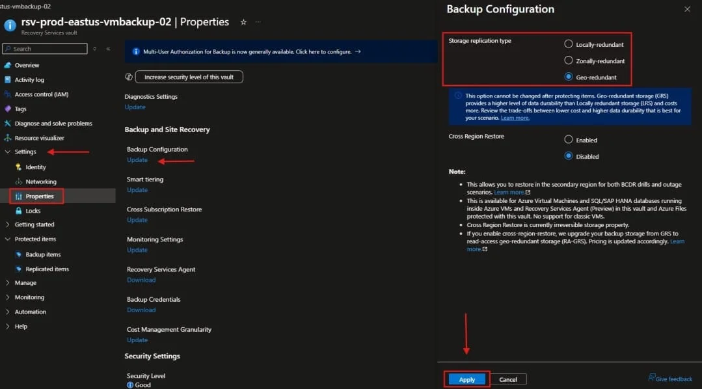Click the Resource visualizer icon
Screen dimensions: 702x389
pos(8,138)
